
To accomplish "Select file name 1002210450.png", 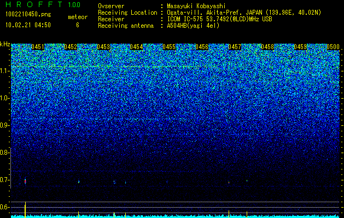I will [28, 14].
